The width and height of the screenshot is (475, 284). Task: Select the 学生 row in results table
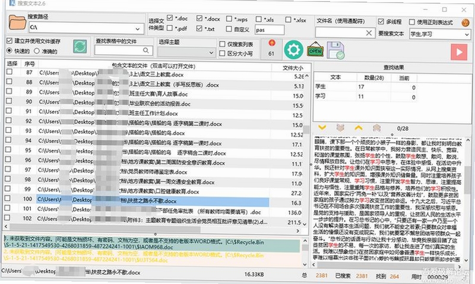(x=365, y=87)
